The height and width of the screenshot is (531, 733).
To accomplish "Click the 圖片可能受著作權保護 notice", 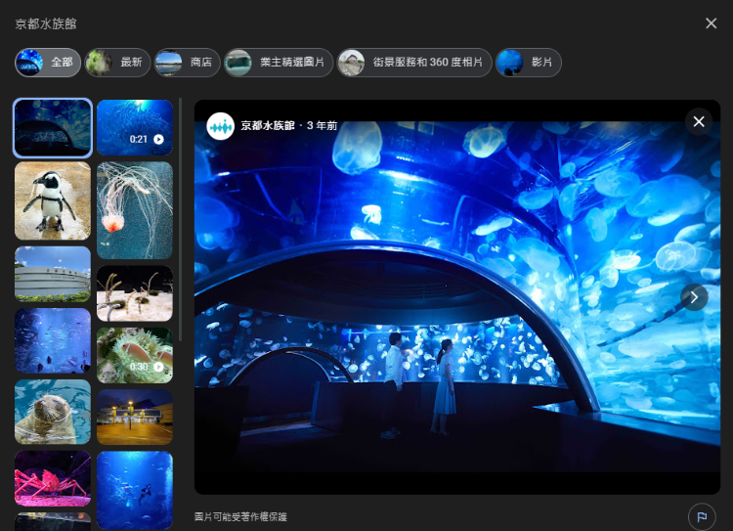I will tap(240, 517).
